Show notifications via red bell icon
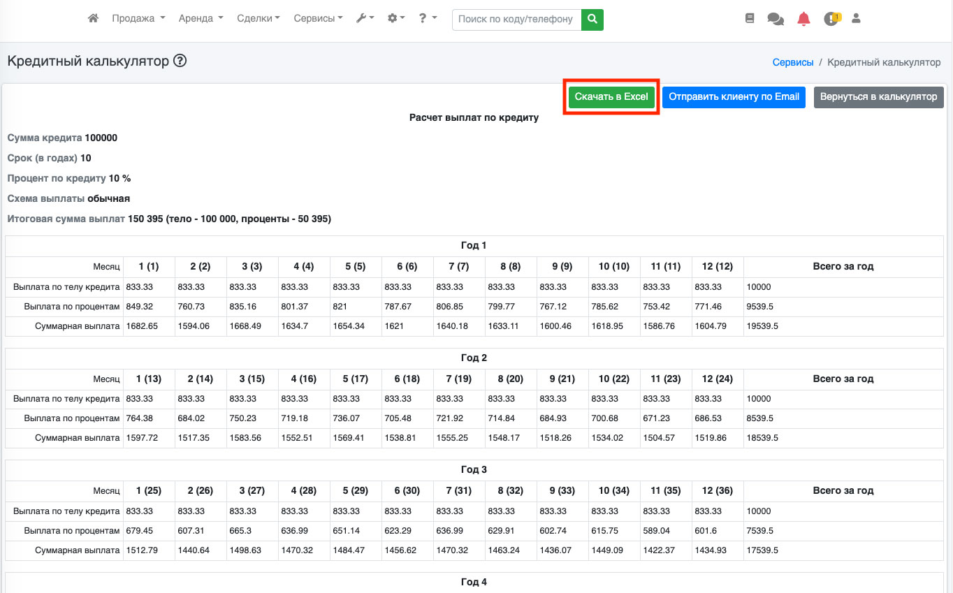 coord(803,20)
